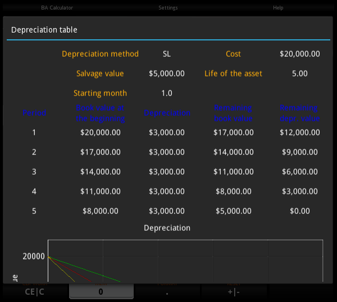Image resolution: width=337 pixels, height=302 pixels.
Task: Click the decimal point key
Action: (x=167, y=292)
